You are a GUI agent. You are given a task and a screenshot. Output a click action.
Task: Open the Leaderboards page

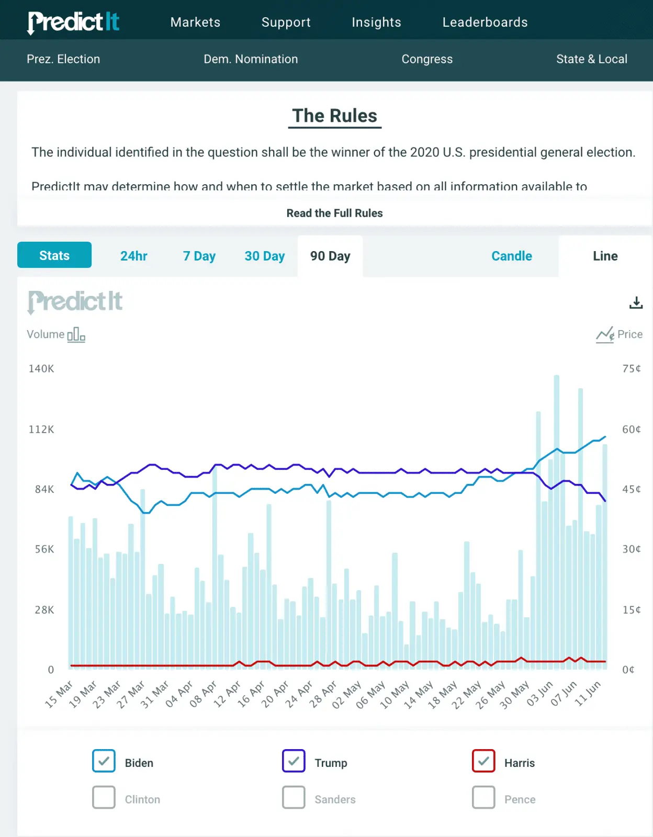coord(485,22)
